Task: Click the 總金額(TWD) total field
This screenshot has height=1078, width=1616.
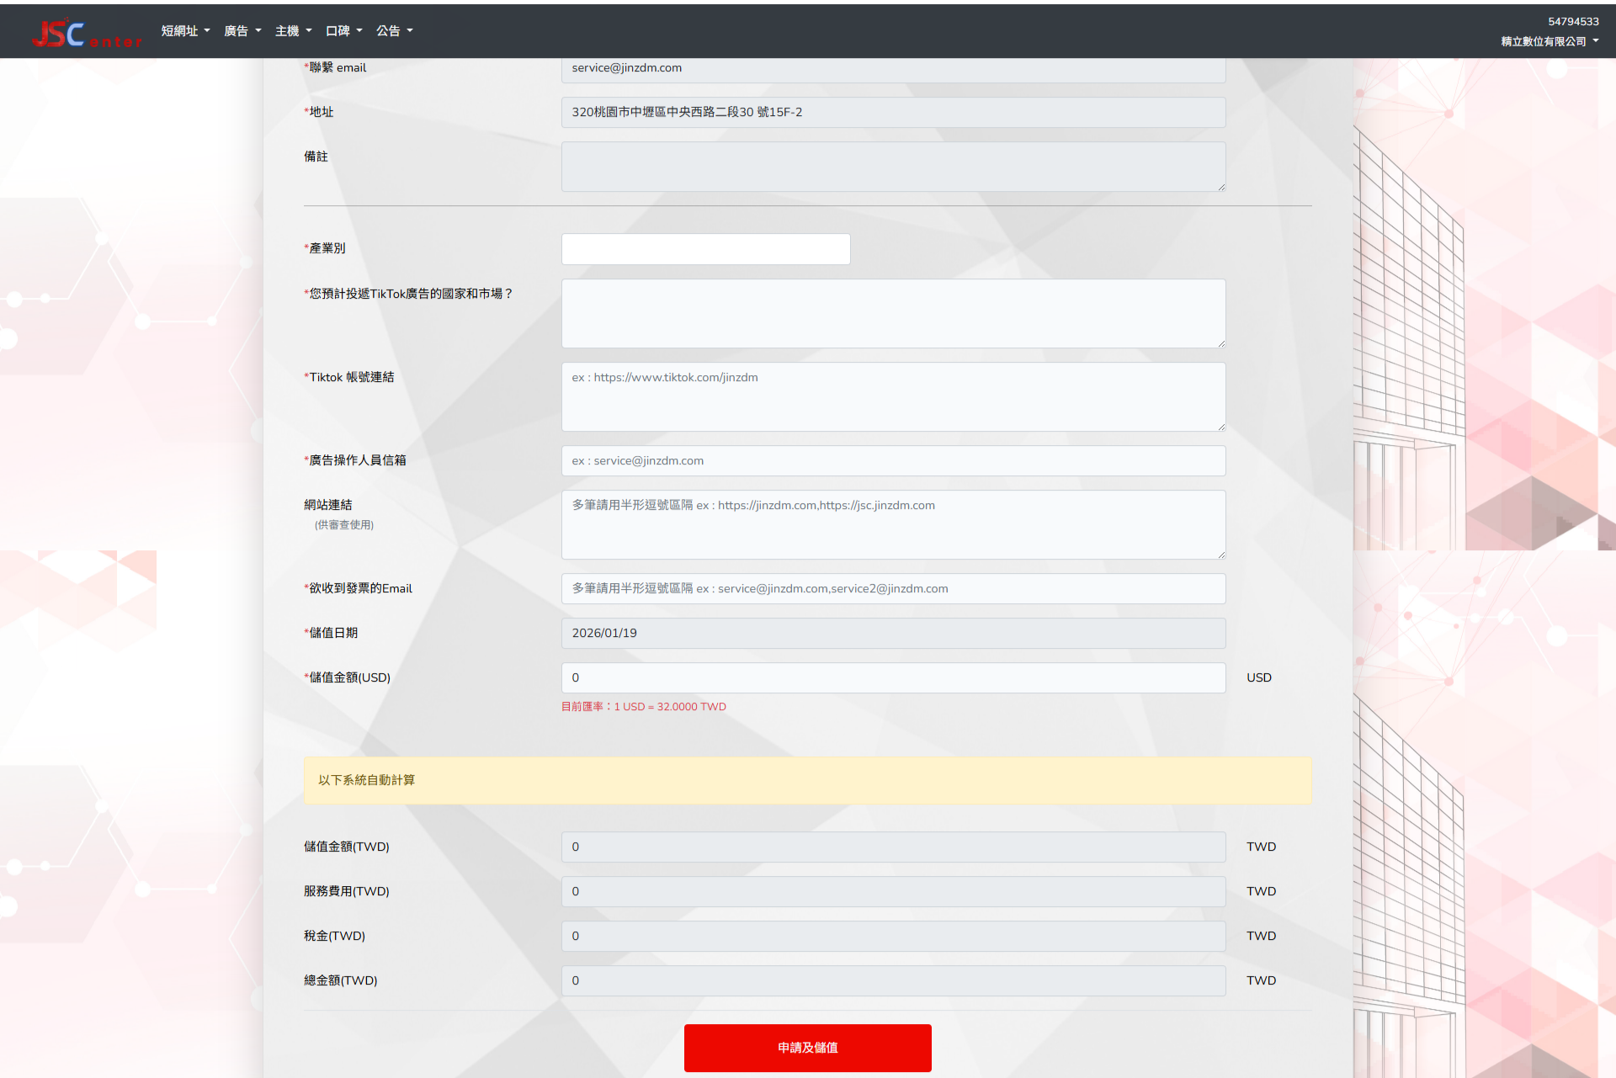Action: (893, 981)
